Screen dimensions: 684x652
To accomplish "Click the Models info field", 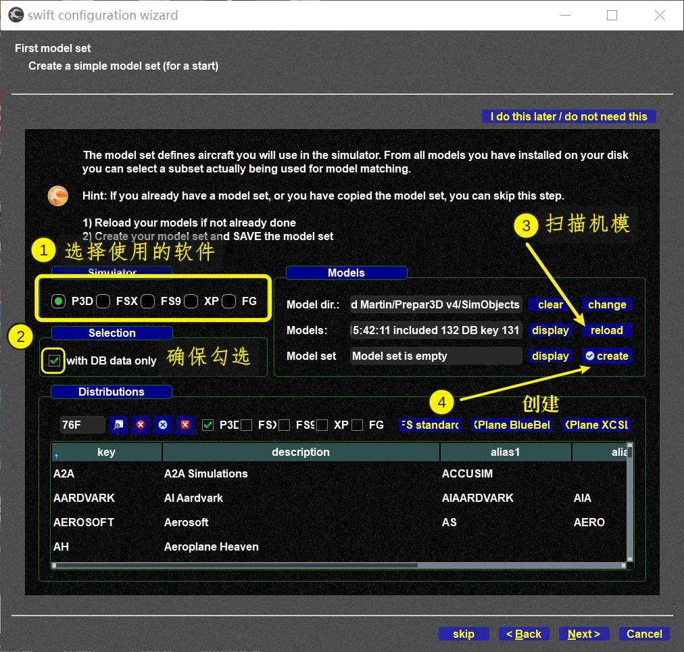I will 436,330.
